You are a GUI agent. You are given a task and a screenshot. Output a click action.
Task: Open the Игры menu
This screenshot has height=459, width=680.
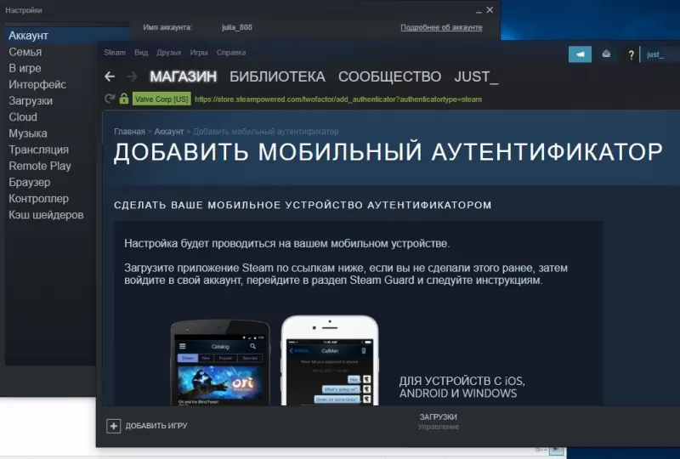pyautogui.click(x=199, y=53)
